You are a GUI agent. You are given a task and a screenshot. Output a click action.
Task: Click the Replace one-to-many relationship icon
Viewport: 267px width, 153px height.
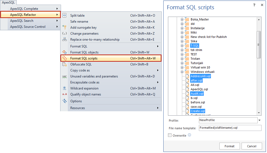[x=64, y=39]
